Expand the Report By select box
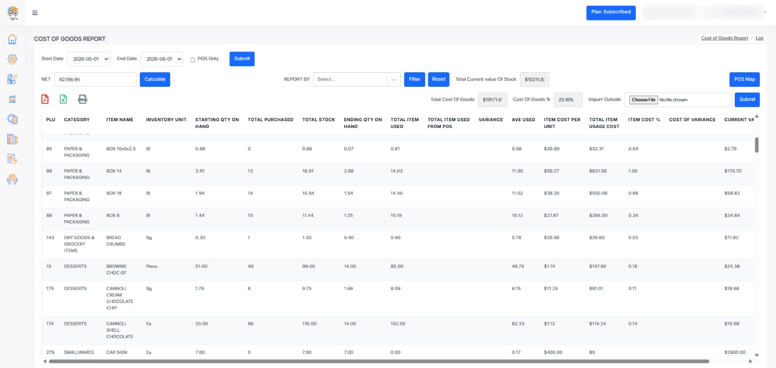Viewport: 776px width, 368px height. 357,80
